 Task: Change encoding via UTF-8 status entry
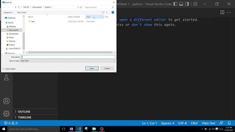pos(182,123)
